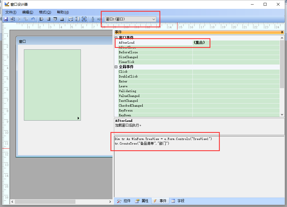
Task: Make selected controls the same size
Action: [84, 19]
